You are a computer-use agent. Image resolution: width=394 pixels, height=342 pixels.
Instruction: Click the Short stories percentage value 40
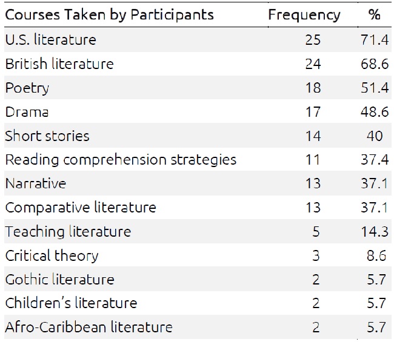point(374,136)
